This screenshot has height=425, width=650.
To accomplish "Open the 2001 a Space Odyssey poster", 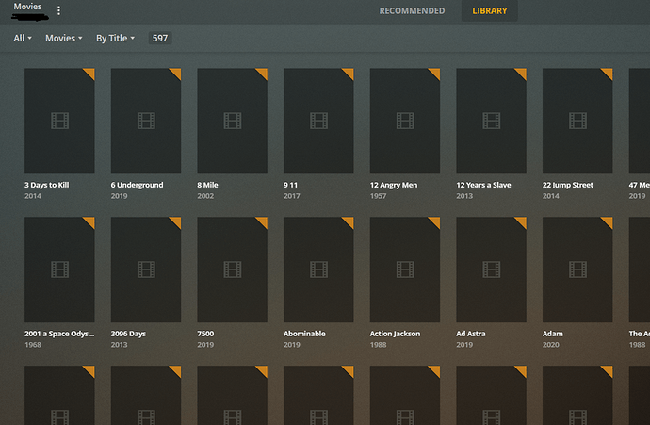I will point(59,270).
